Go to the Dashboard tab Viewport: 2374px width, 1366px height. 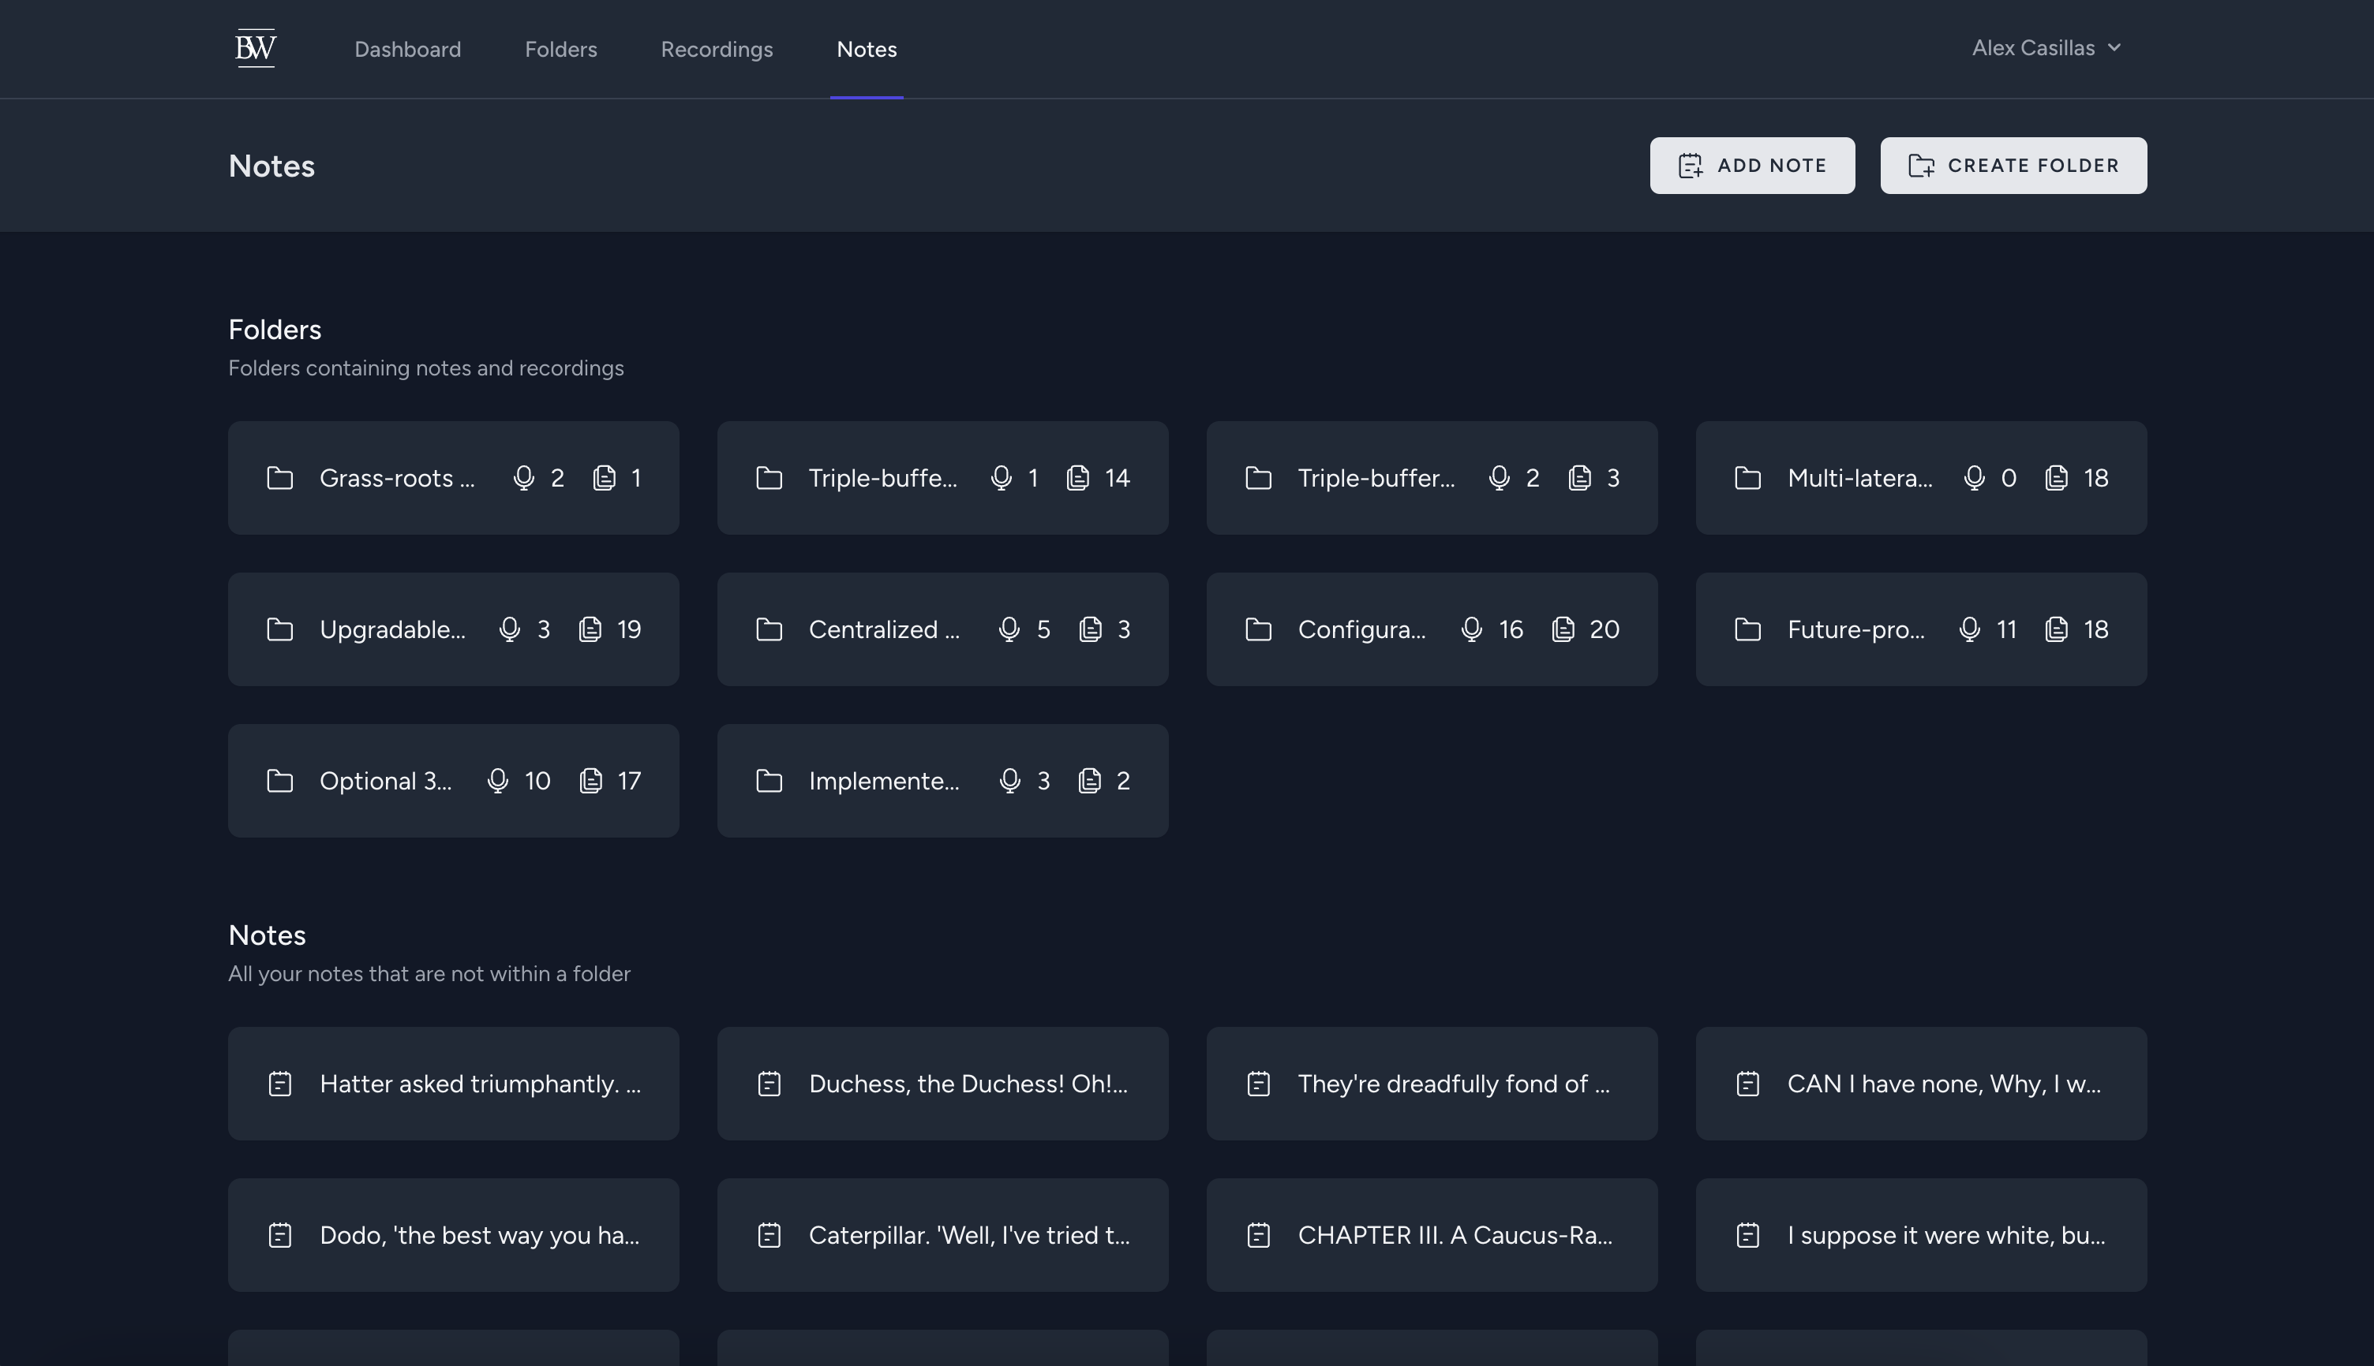407,50
